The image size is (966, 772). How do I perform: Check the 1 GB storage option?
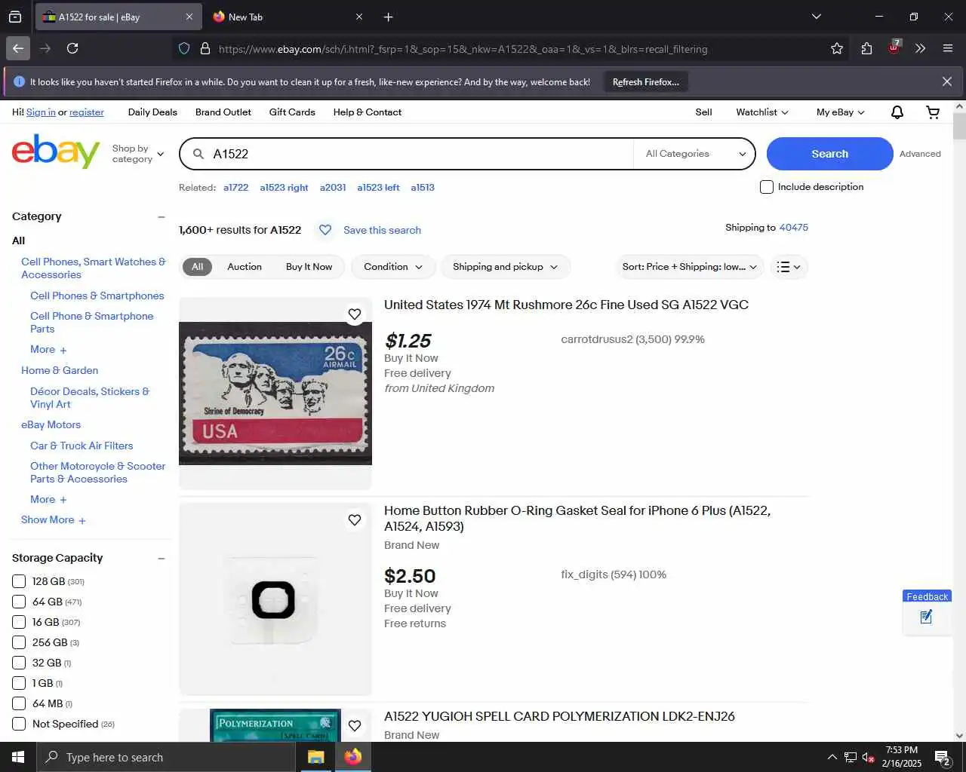pos(19,683)
